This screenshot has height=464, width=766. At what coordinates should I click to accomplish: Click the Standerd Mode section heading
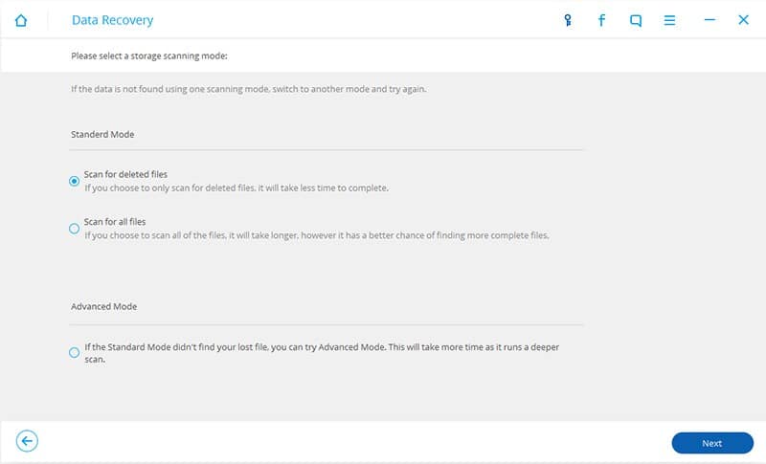coord(102,135)
